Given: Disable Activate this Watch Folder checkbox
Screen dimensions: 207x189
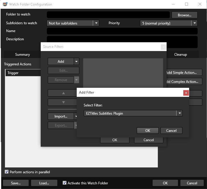Looking at the screenshot, I should (64, 183).
